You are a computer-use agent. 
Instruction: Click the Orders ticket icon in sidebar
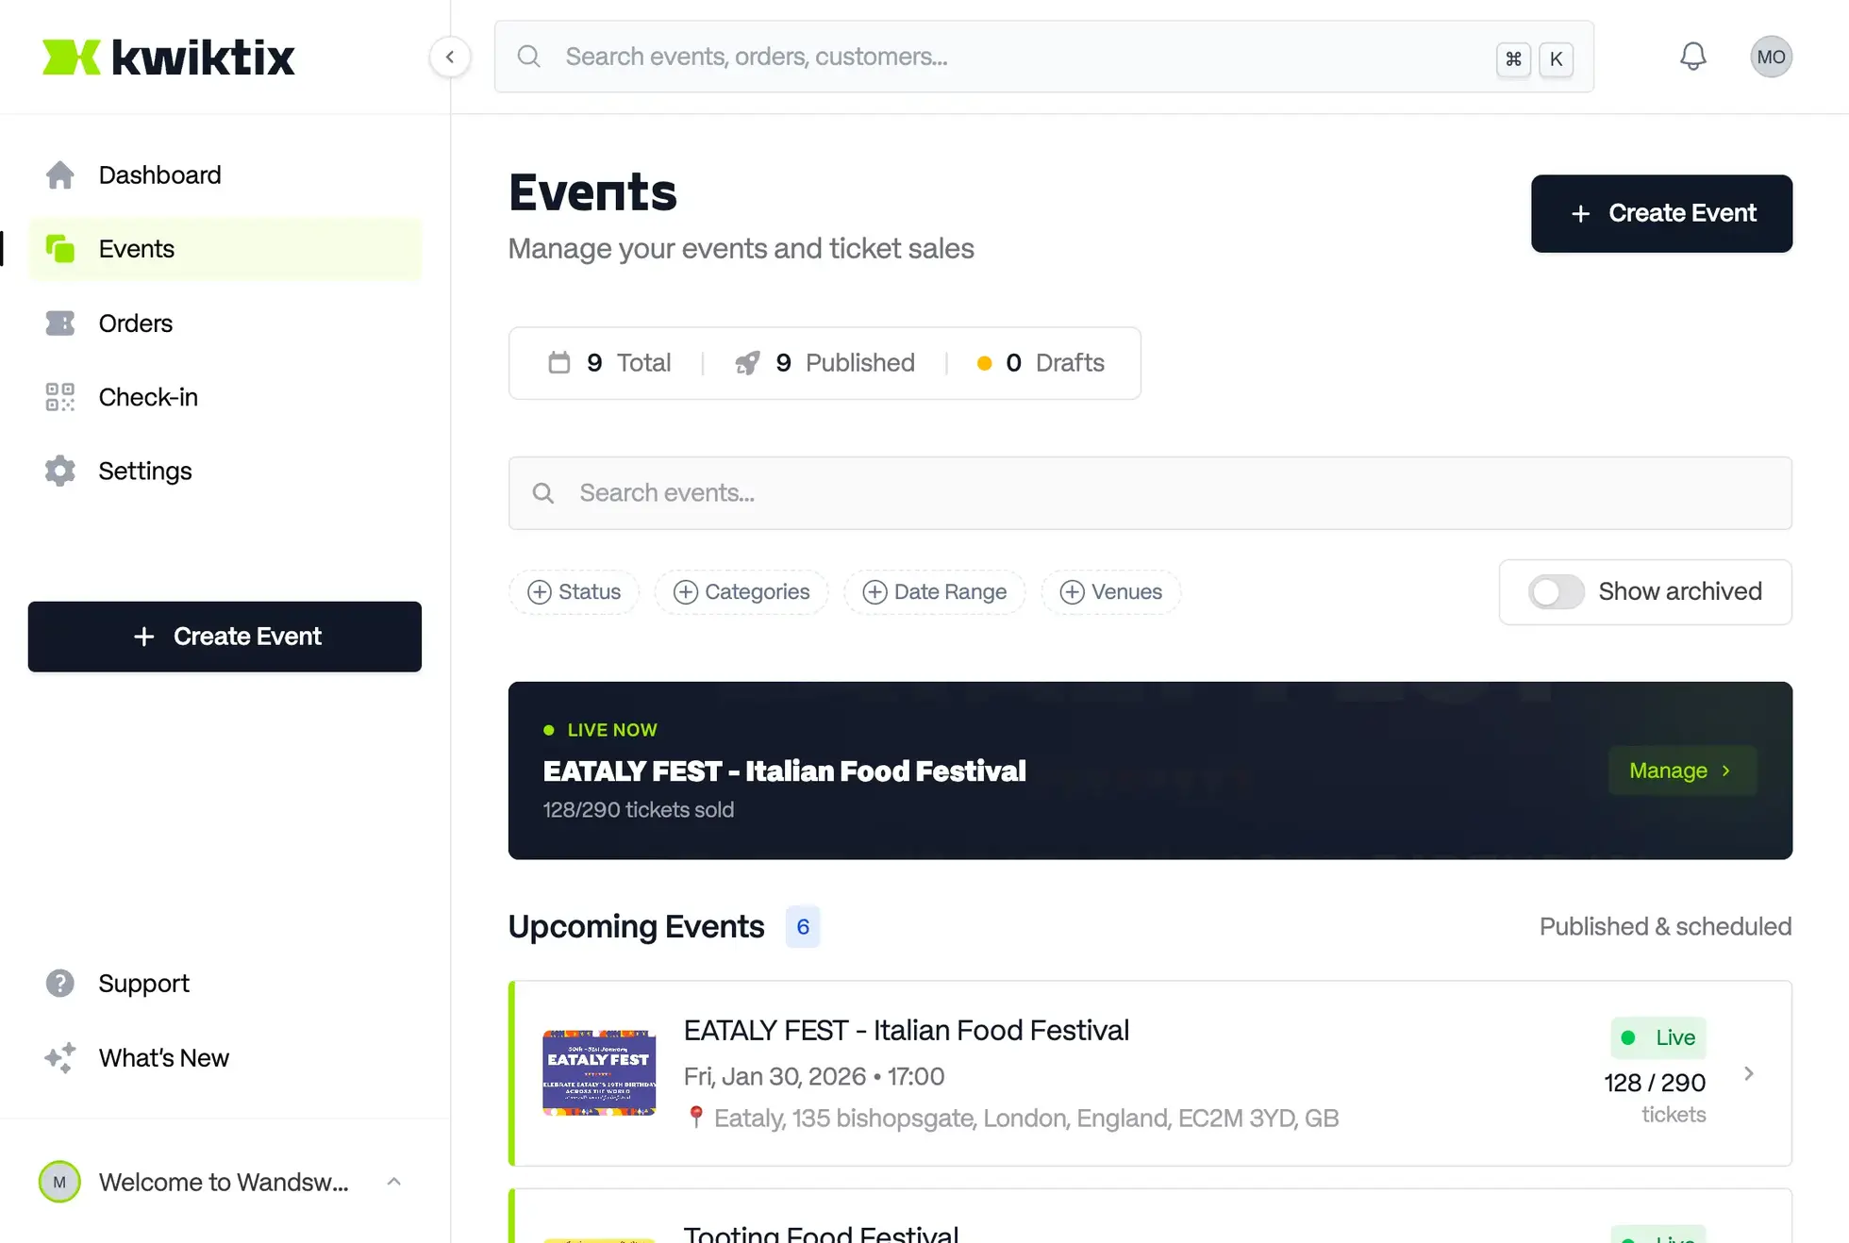tap(59, 323)
